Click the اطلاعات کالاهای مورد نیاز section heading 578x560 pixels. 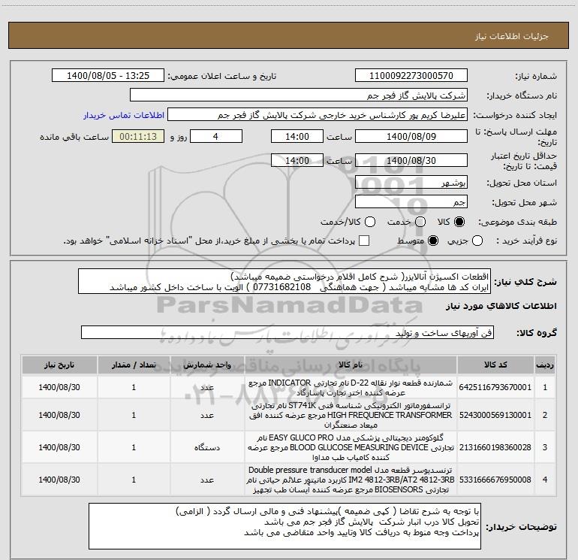[x=501, y=306]
